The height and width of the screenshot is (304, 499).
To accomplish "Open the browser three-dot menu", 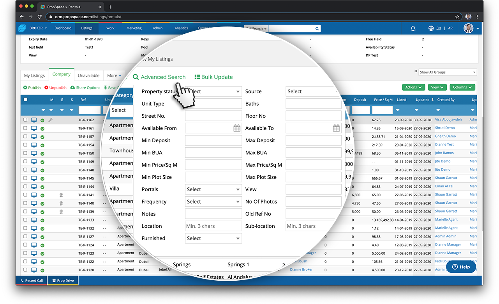I will coord(477,17).
